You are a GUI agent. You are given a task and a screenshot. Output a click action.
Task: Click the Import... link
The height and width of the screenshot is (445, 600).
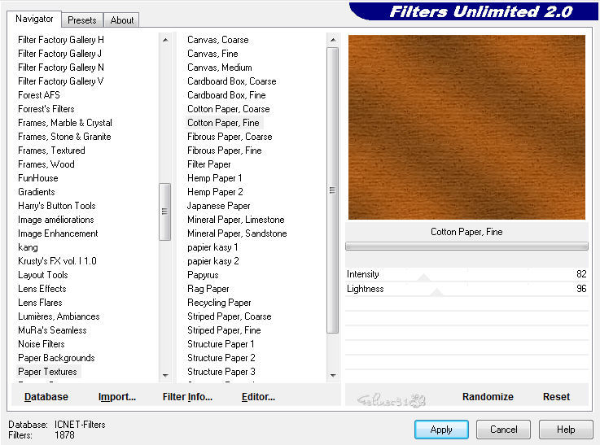117,397
